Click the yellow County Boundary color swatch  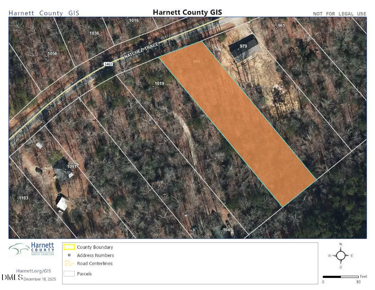coord(69,247)
